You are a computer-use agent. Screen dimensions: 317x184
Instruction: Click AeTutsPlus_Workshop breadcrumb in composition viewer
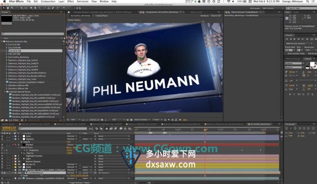click(80, 16)
